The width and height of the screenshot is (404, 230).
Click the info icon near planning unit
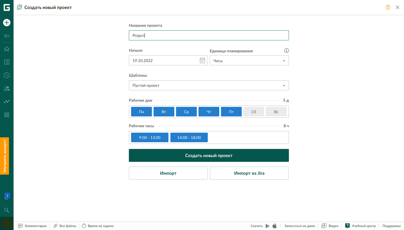(x=286, y=50)
